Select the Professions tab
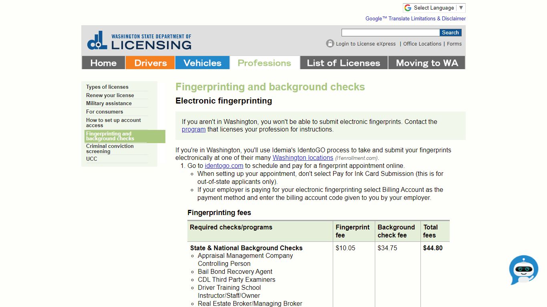The height and width of the screenshot is (307, 547). [264, 63]
